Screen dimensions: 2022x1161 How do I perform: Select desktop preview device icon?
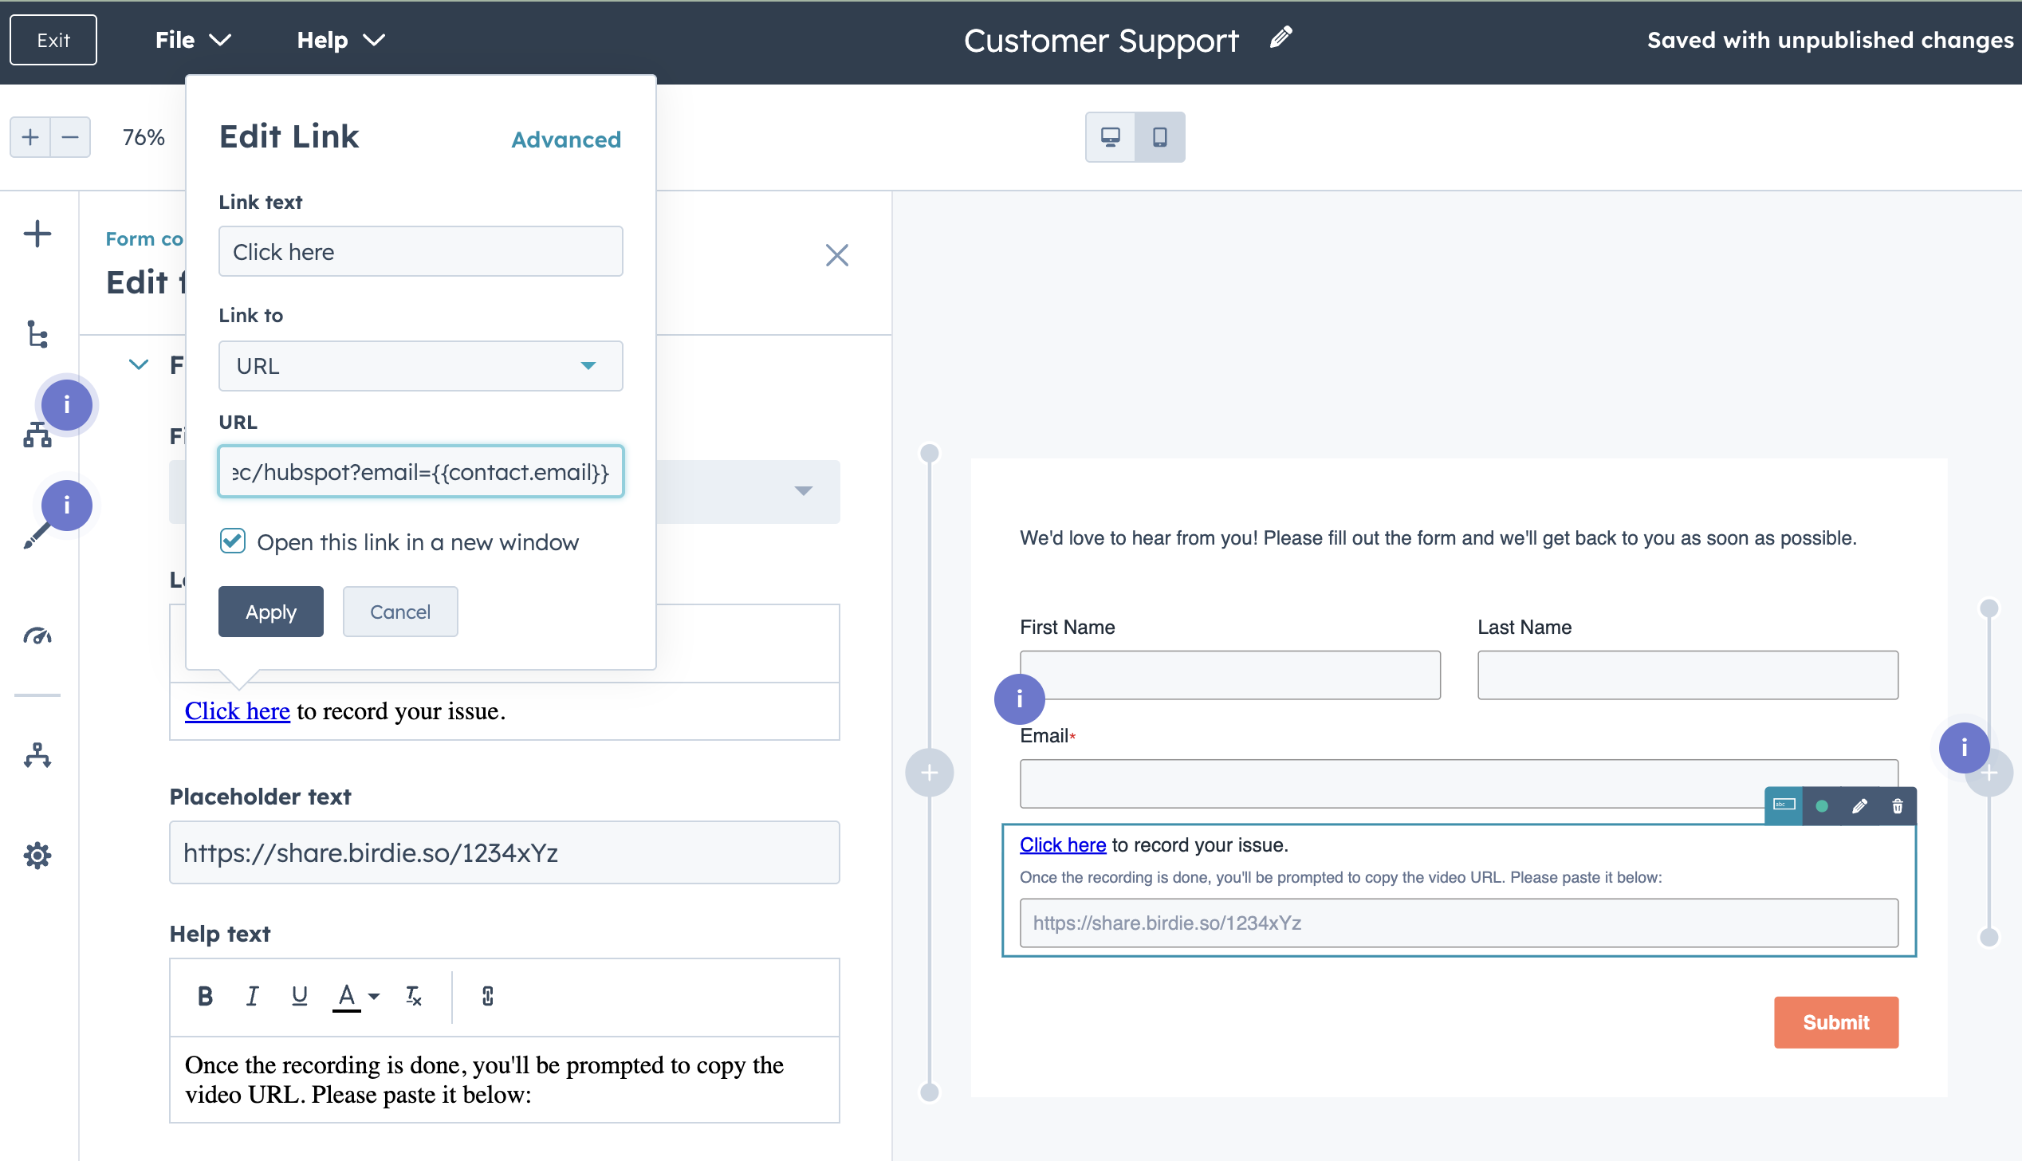click(1110, 137)
